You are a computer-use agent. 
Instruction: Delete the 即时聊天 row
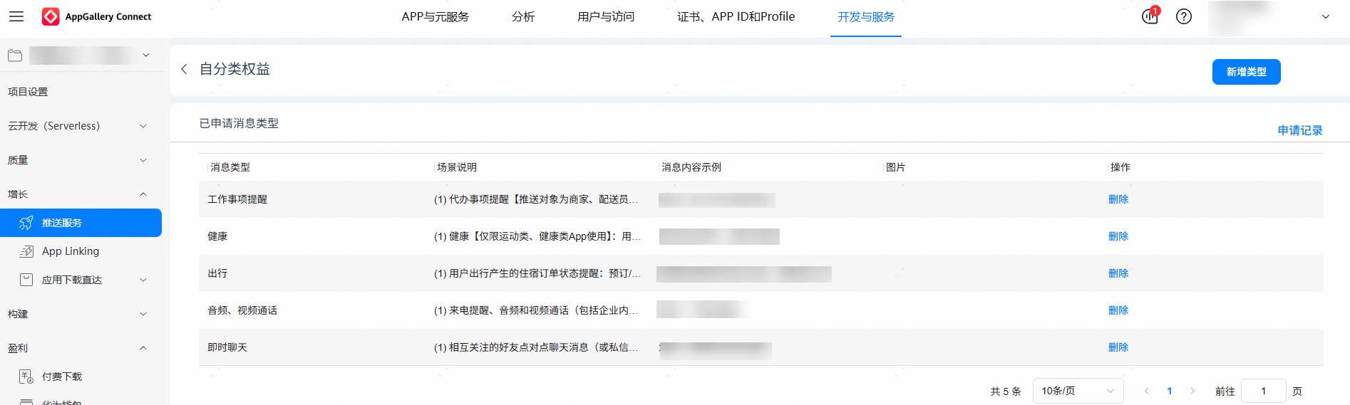coord(1118,347)
